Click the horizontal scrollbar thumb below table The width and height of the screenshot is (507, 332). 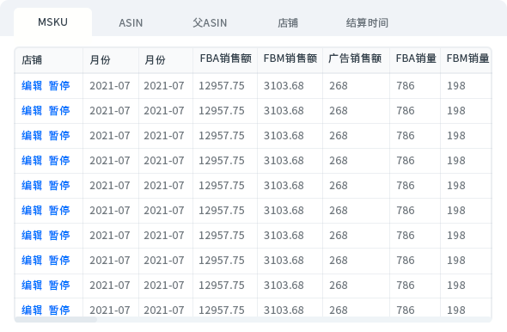[x=56, y=320]
